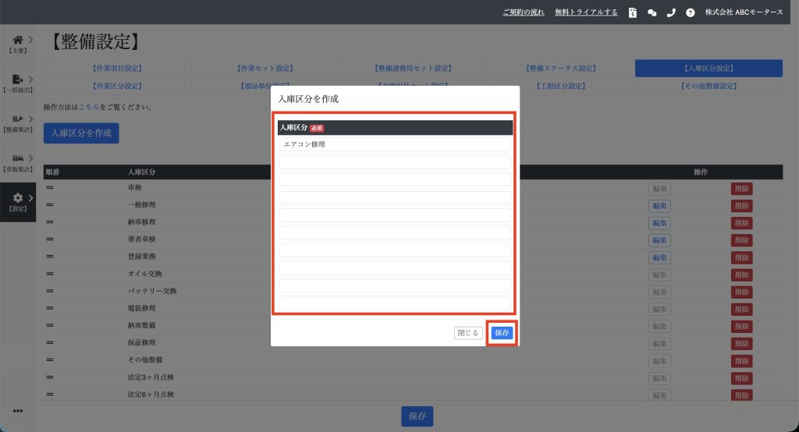Image resolution: width=799 pixels, height=432 pixels.
Task: Open the 整備集計 wrench icon in sidebar
Action: [x=17, y=119]
